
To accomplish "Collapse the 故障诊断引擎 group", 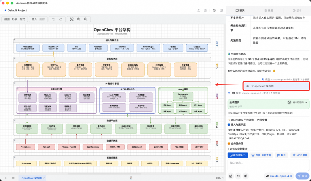I will pyautogui.click(x=18, y=89).
